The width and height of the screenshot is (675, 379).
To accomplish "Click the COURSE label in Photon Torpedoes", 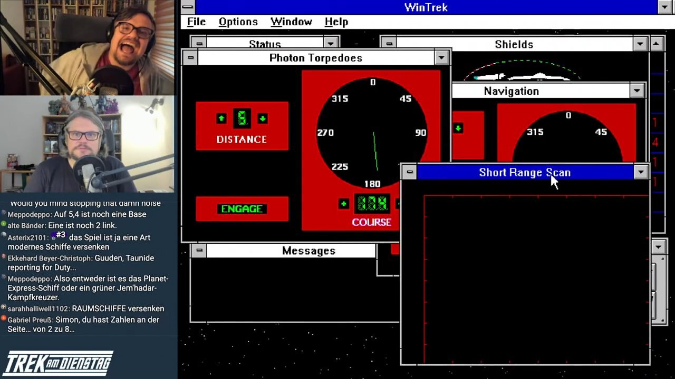I will coord(372,222).
